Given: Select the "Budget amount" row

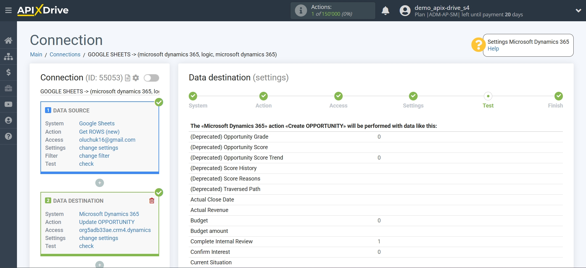Looking at the screenshot, I should pos(376,231).
